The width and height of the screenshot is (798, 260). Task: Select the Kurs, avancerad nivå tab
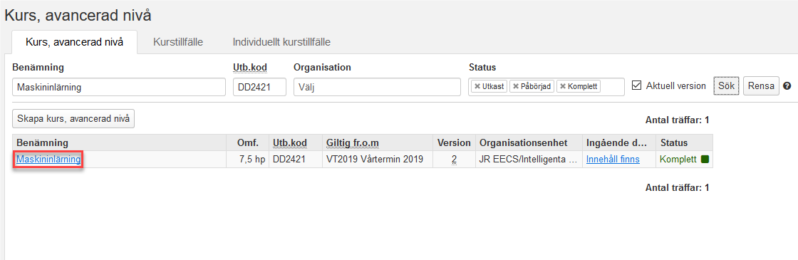click(x=74, y=42)
